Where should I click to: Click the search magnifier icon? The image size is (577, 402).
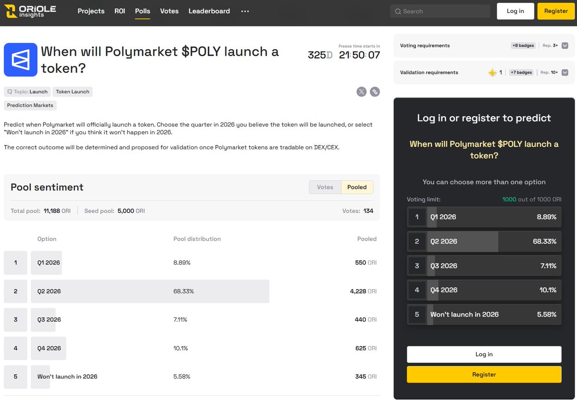398,12
